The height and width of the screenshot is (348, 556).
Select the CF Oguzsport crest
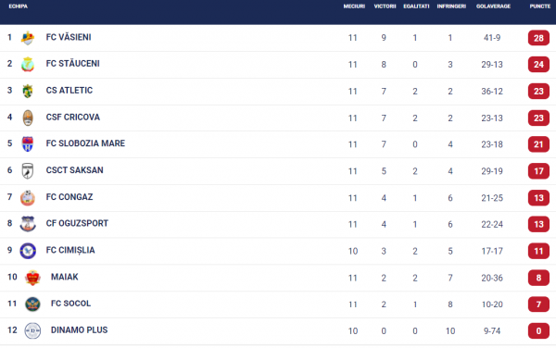click(x=28, y=224)
